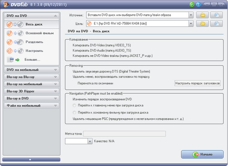Toggle 'Копировать DVD-Video (папку VIDEO_TS)' option

pos(102,45)
